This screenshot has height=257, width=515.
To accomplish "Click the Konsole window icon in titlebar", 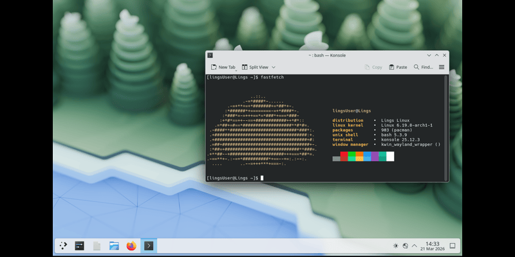I will pos(211,55).
